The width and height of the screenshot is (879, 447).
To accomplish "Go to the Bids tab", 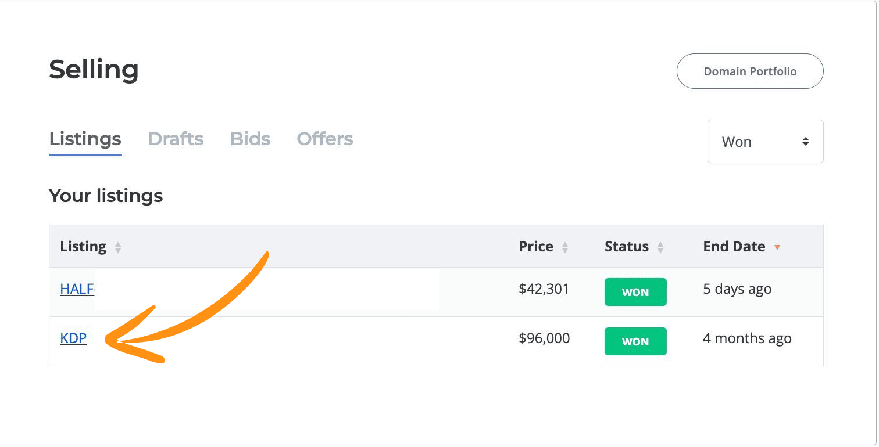I will (x=250, y=139).
